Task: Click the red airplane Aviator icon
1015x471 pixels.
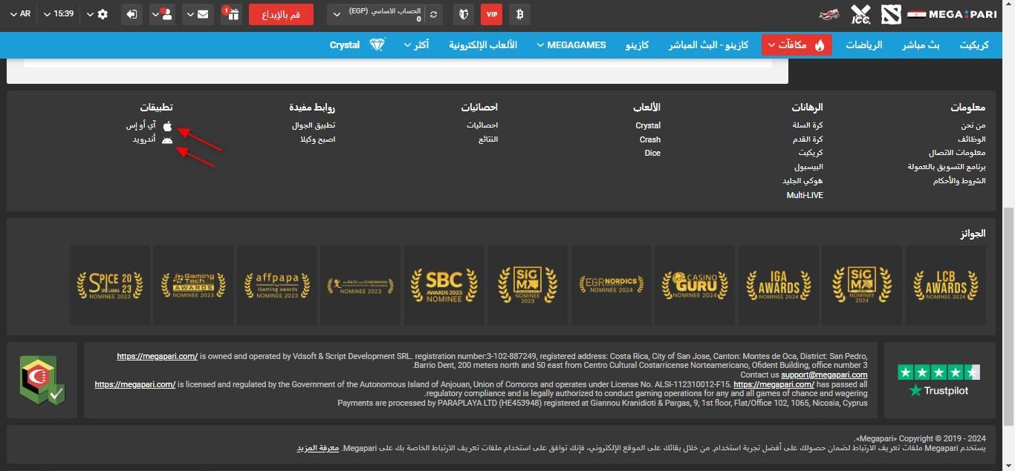Action: coord(829,14)
